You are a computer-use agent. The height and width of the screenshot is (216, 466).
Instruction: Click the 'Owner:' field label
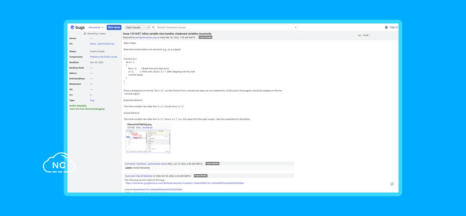point(73,38)
